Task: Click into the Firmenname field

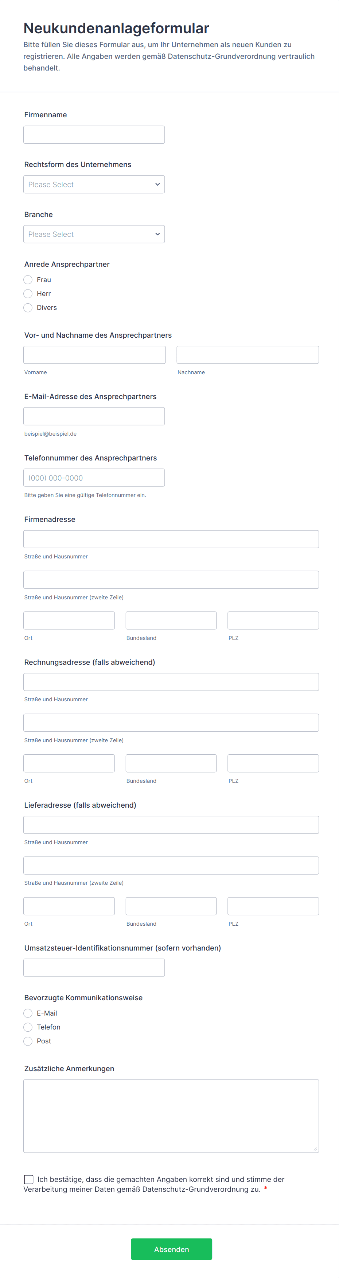Action: (x=94, y=134)
